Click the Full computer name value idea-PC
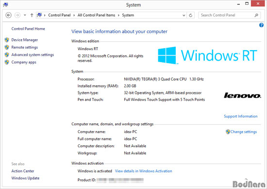This screenshot has height=189, width=267. pos(130,139)
